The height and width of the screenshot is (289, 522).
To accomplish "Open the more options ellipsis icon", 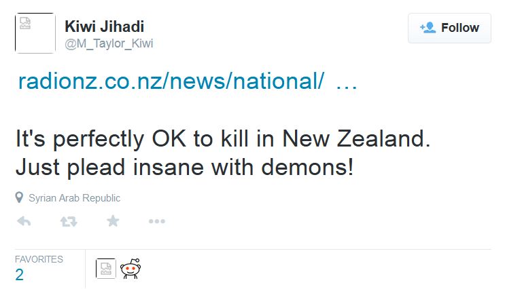I will [157, 221].
